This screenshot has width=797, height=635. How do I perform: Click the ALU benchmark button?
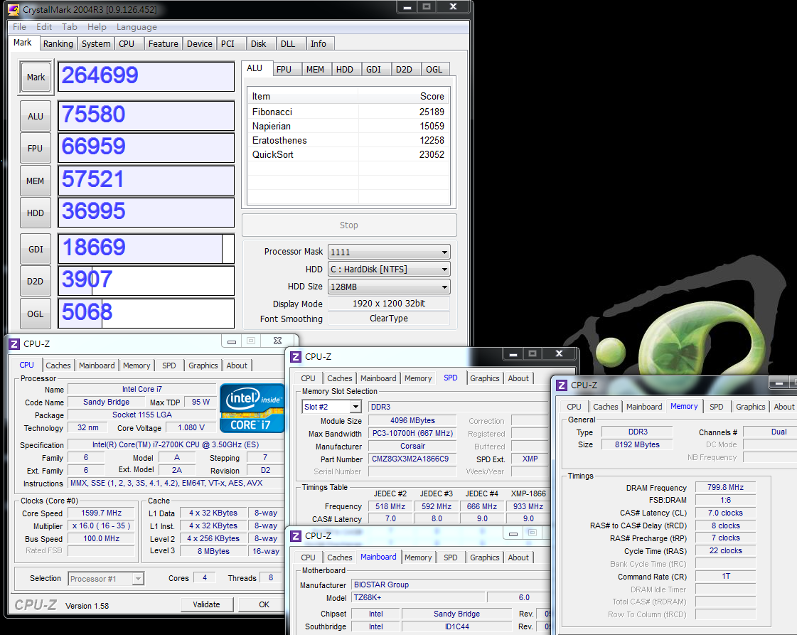tap(36, 117)
